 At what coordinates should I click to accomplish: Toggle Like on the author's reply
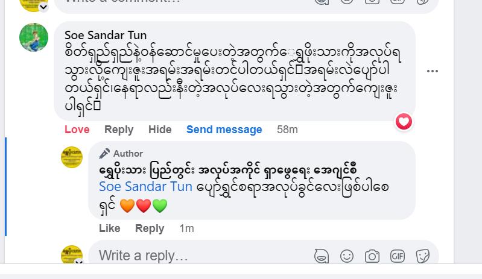pos(110,228)
